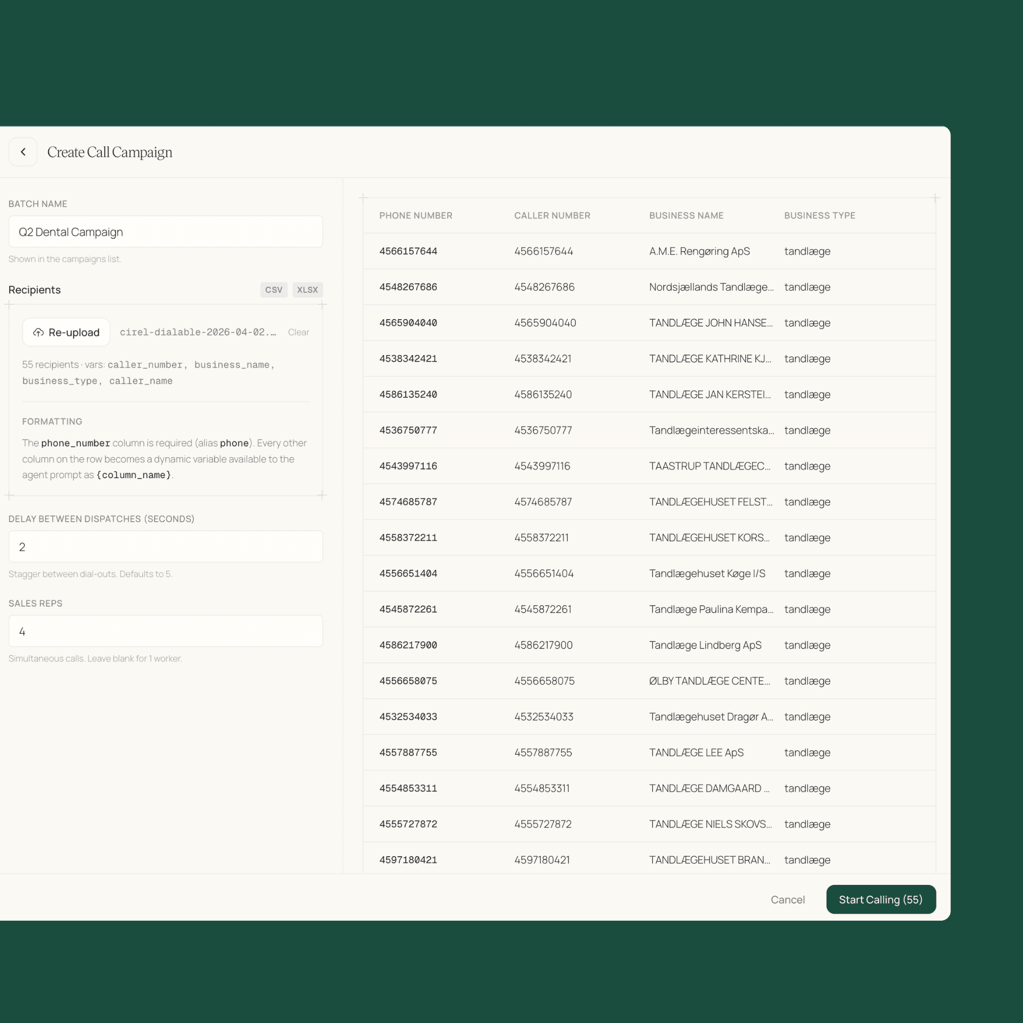Focus the Delay Between Dispatches field
Viewport: 1023px width, 1023px height.
[x=166, y=546]
